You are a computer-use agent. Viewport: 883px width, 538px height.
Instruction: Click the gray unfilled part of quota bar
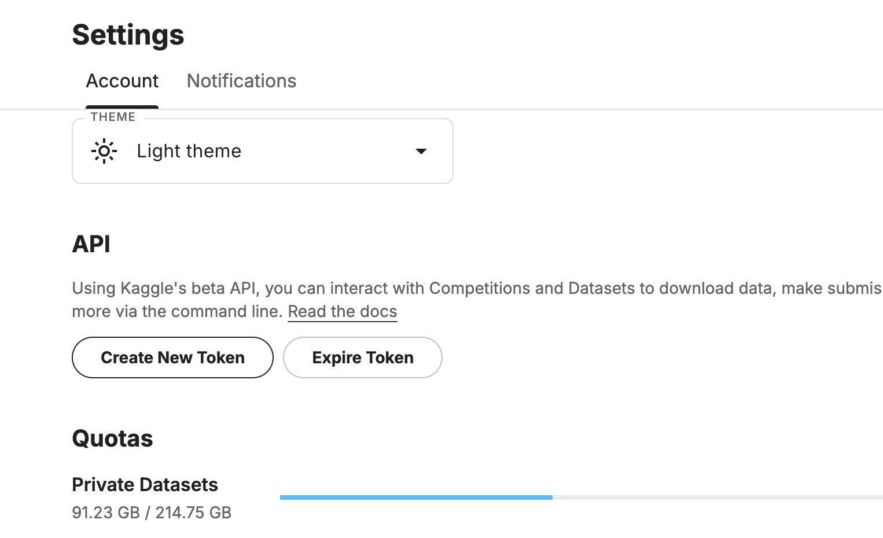pos(716,498)
